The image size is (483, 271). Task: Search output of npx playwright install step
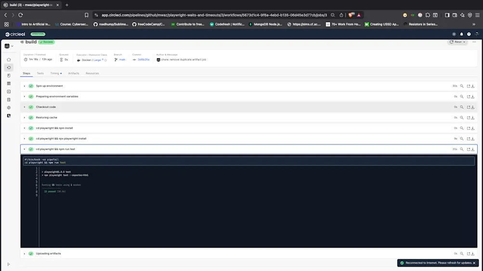click(462, 138)
